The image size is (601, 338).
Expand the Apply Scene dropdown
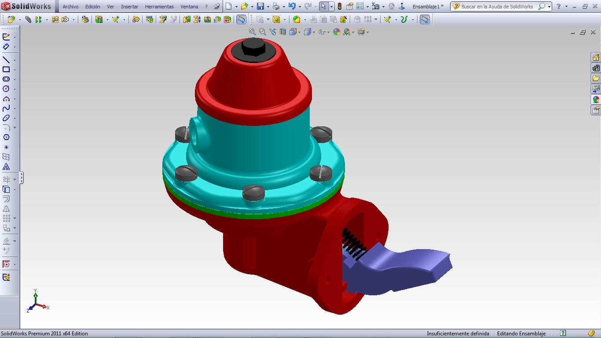point(353,32)
